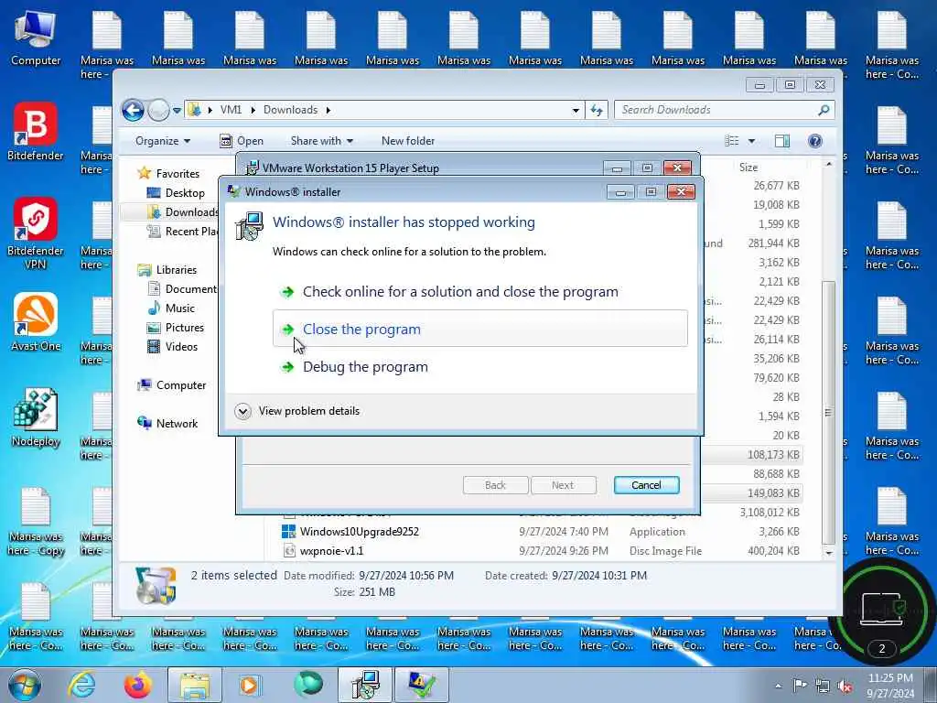
Task: Open muted volume tray icon
Action: point(845,687)
